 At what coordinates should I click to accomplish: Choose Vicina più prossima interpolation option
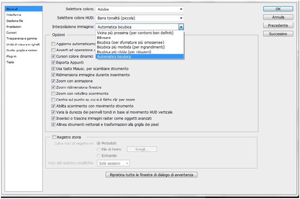[x=140, y=33]
